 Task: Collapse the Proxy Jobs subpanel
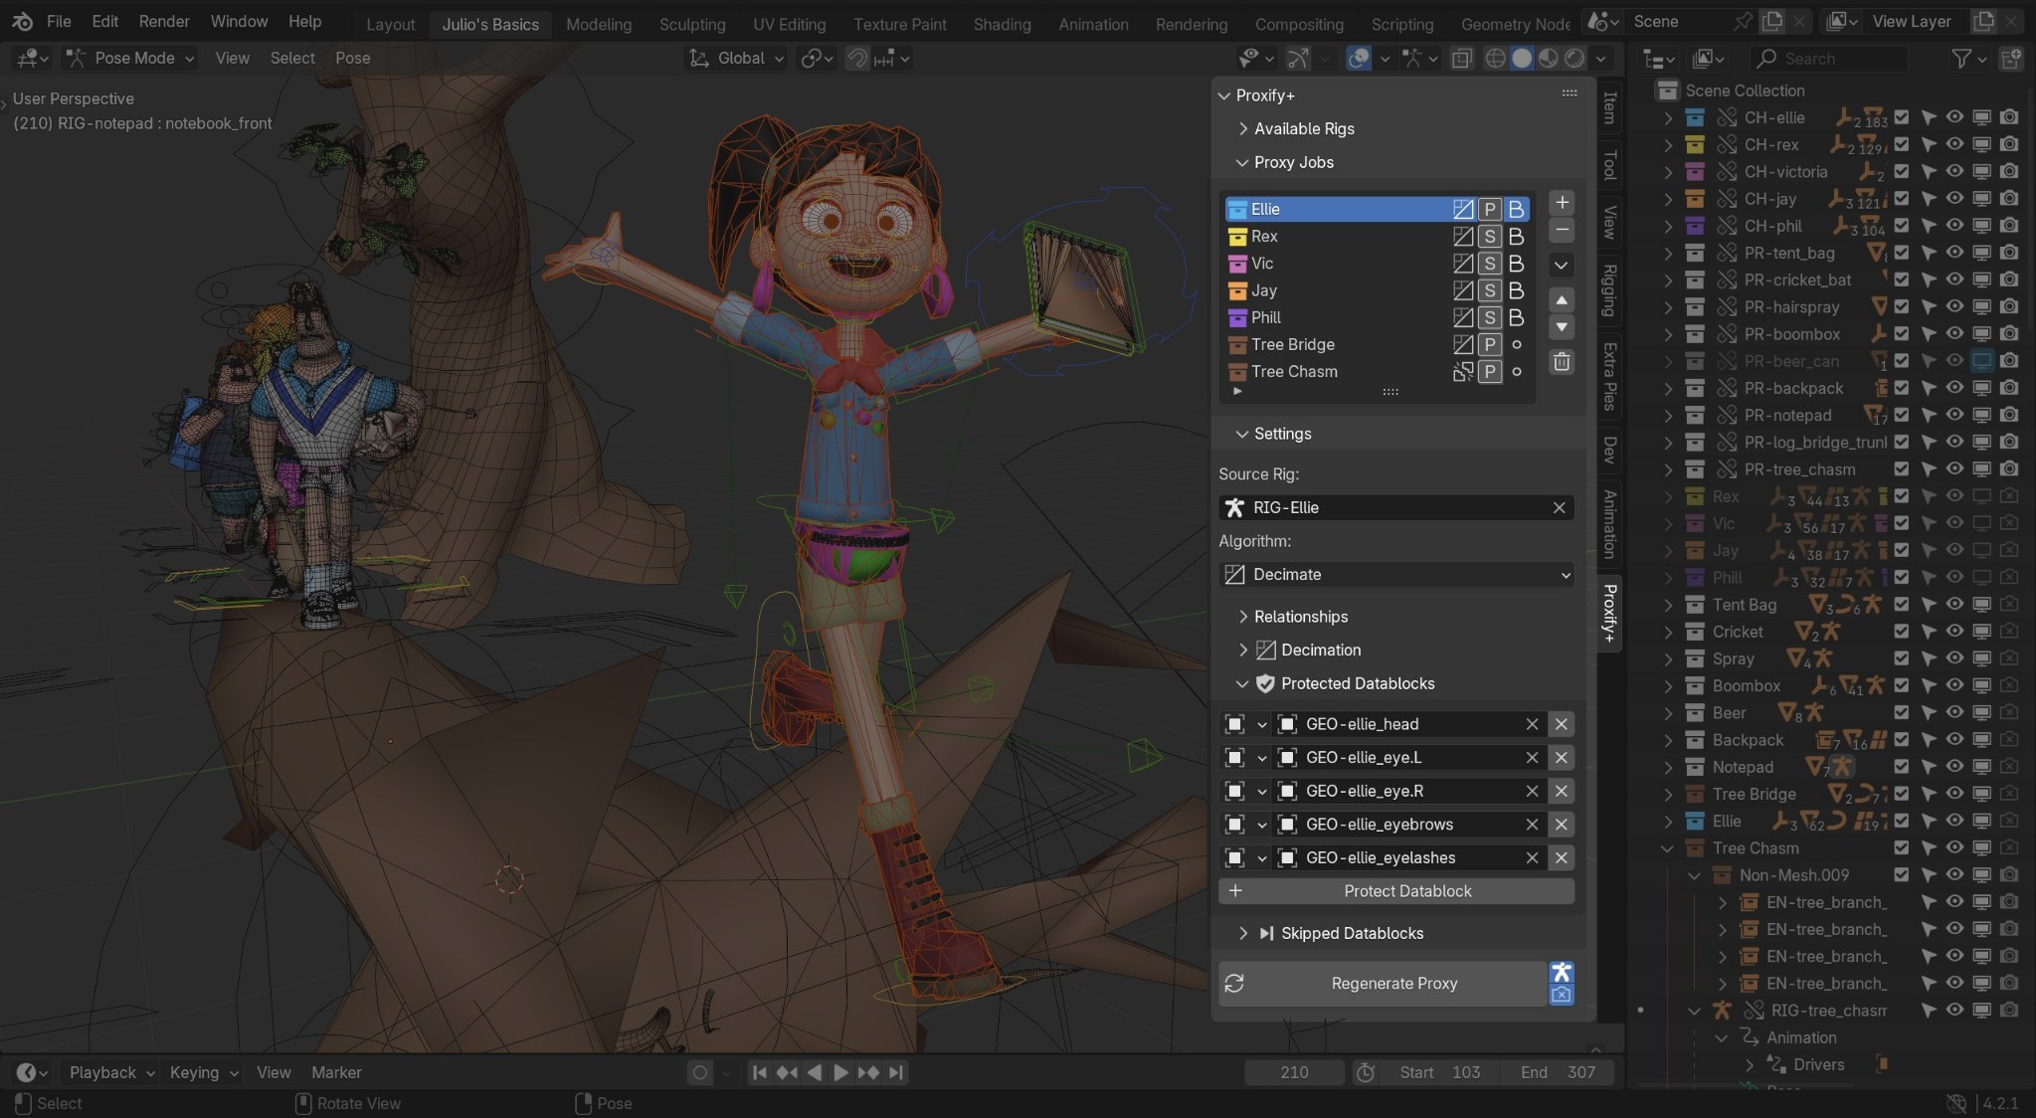1293,162
